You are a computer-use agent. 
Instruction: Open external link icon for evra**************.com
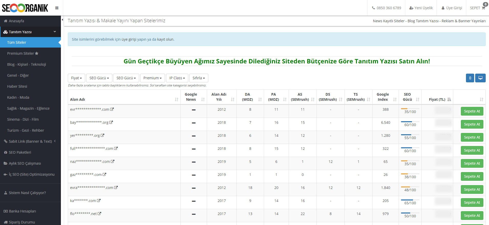116,187
